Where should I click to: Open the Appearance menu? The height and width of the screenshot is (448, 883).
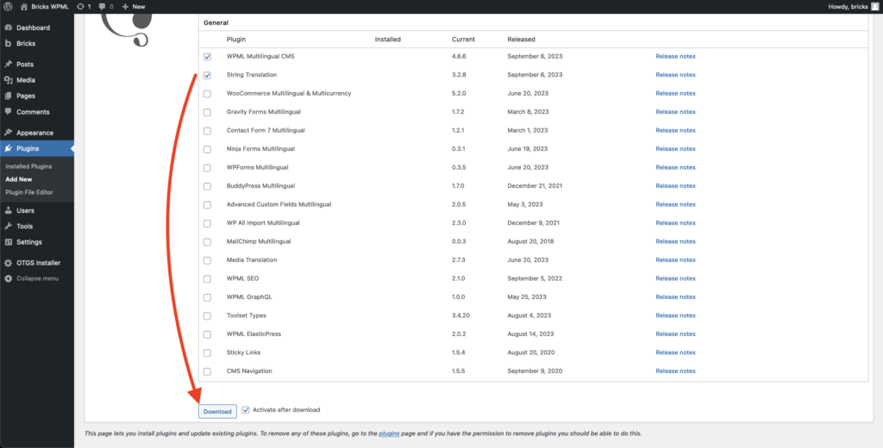[34, 133]
